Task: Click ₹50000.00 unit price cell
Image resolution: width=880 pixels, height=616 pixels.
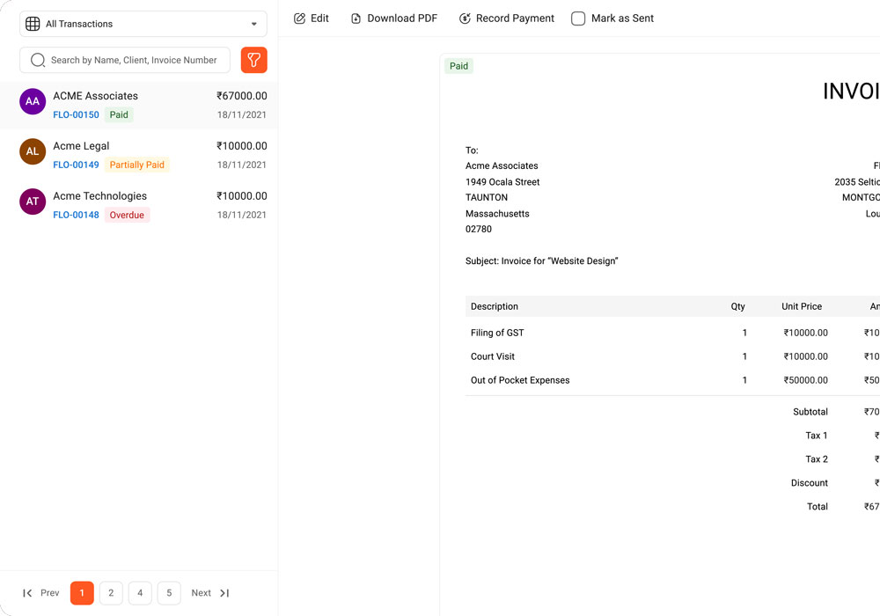Action: 806,380
